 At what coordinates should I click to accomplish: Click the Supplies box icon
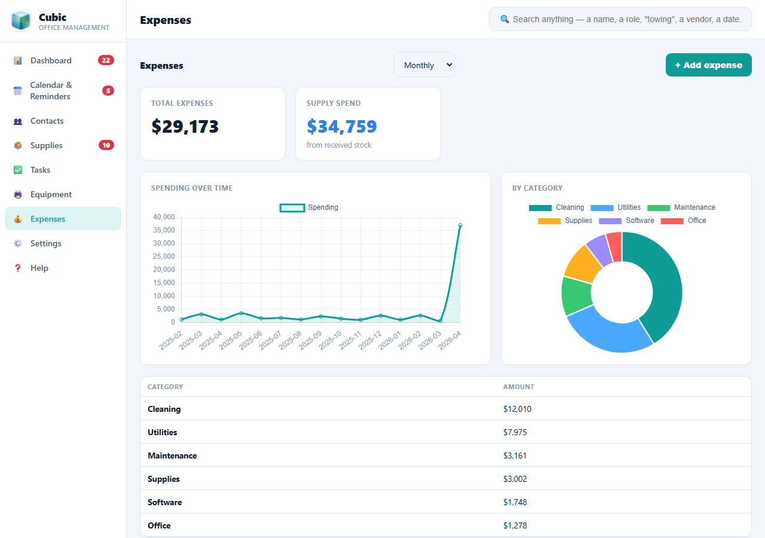18,145
